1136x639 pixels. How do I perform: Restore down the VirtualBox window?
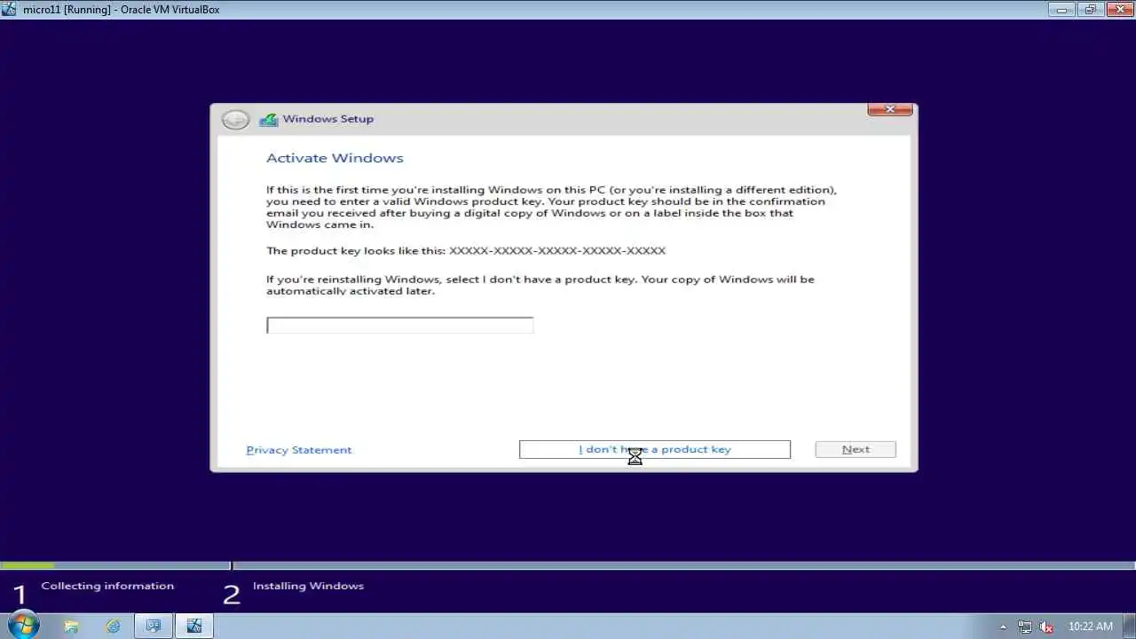pyautogui.click(x=1090, y=10)
